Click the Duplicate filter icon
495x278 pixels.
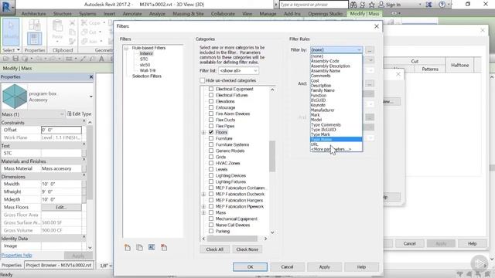tap(139, 247)
